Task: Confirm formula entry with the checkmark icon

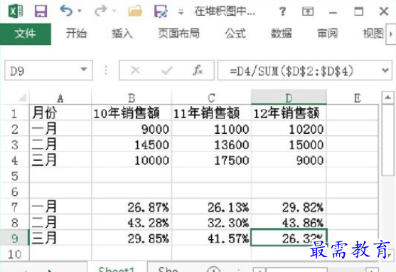Action: tap(166, 70)
